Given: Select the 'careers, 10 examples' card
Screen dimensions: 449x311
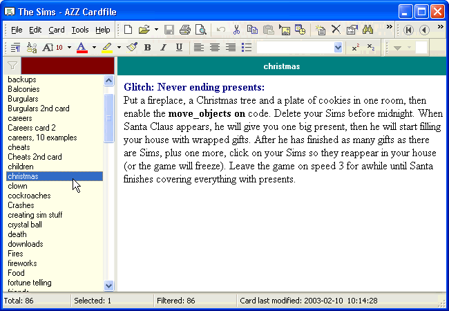Looking at the screenshot, I should (x=42, y=138).
